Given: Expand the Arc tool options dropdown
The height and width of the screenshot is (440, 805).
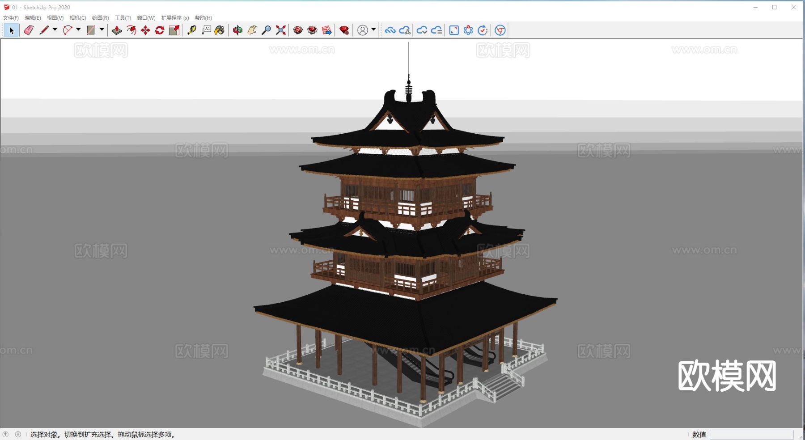Looking at the screenshot, I should pyautogui.click(x=77, y=30).
